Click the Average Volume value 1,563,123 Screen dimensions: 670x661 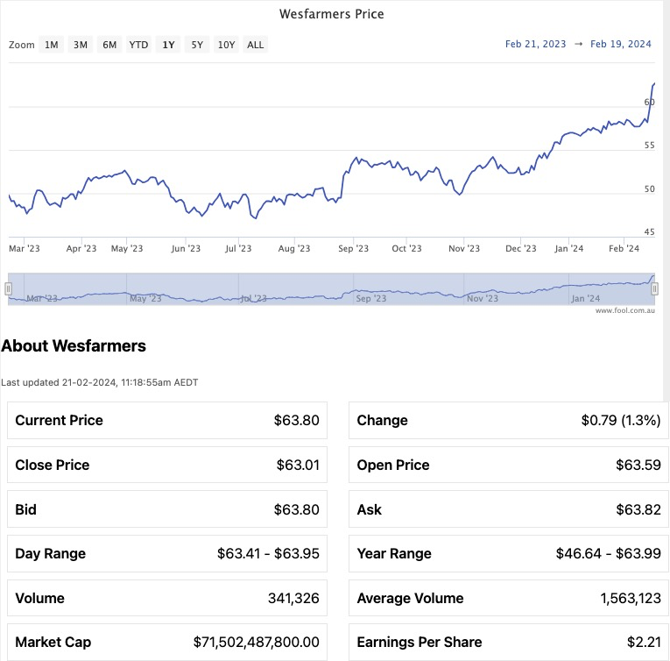[x=631, y=598]
